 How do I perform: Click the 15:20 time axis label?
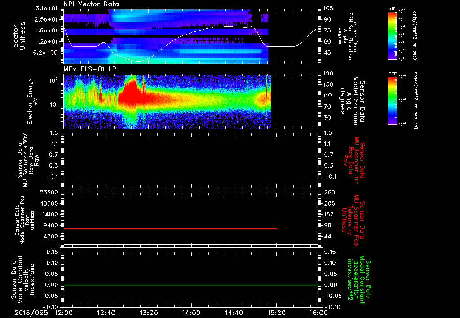(276, 313)
